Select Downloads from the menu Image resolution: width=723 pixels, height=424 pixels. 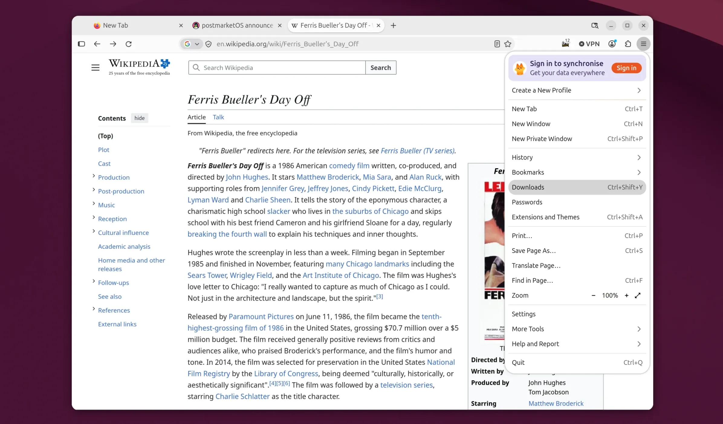click(x=577, y=187)
